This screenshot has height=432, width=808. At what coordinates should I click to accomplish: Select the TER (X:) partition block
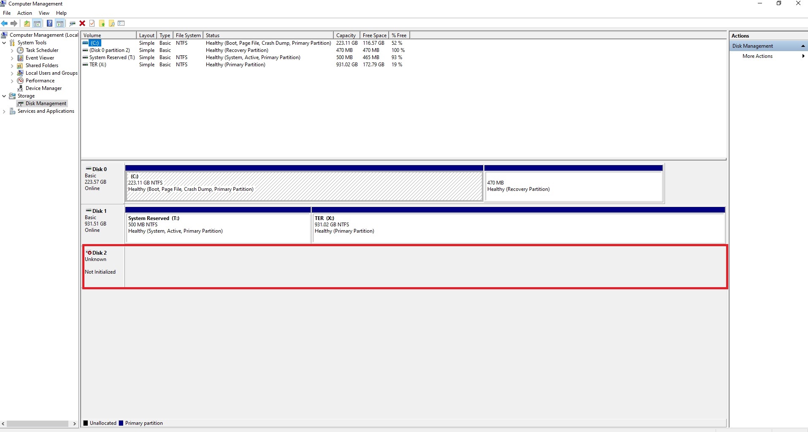coord(518,227)
